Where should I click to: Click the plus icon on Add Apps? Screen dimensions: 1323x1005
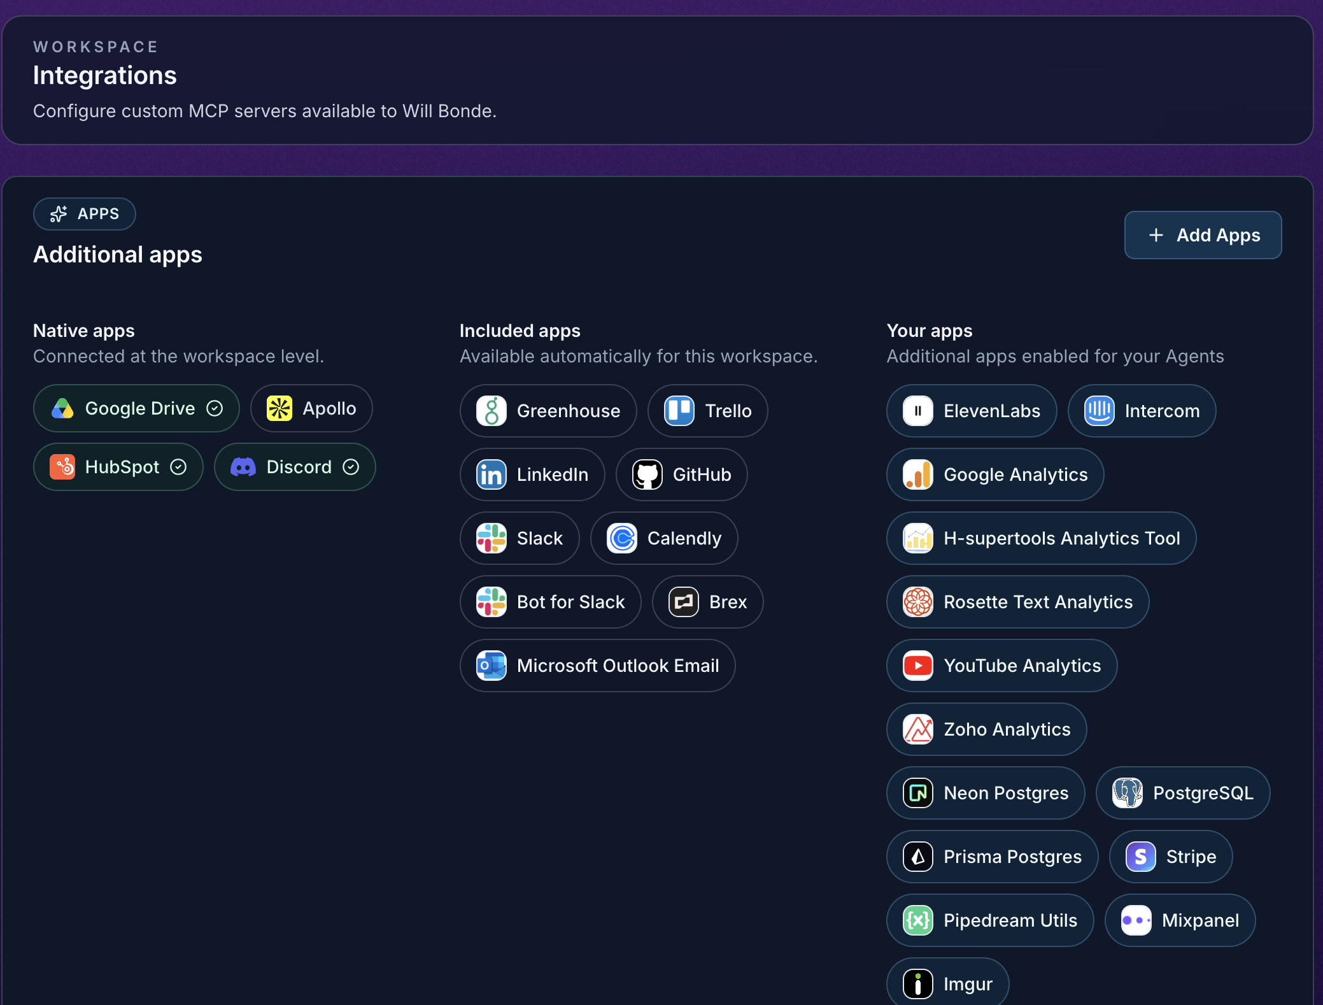(1156, 235)
